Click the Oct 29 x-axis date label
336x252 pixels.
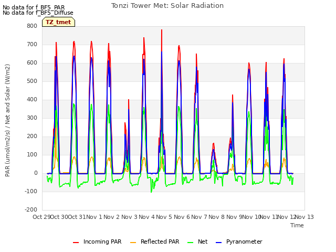pyautogui.click(x=41, y=217)
